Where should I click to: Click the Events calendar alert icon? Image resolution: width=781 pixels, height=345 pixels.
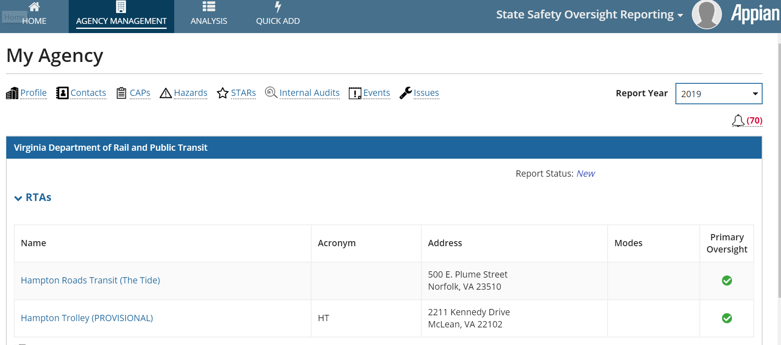(355, 93)
